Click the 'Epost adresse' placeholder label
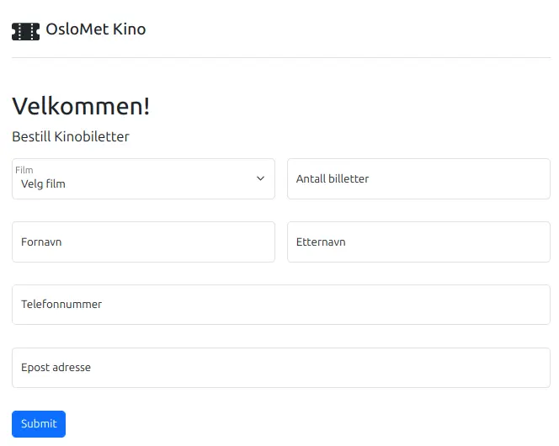The height and width of the screenshot is (446, 559). (56, 368)
